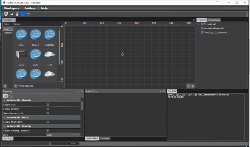Click the Gallery header label
The height and width of the screenshot is (147, 250).
tap(7, 24)
